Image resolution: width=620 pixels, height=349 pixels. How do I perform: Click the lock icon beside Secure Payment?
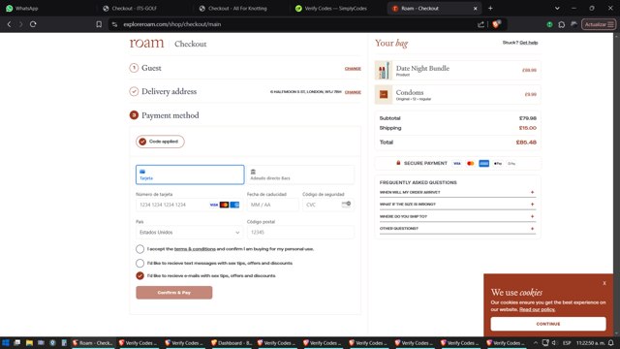click(398, 163)
